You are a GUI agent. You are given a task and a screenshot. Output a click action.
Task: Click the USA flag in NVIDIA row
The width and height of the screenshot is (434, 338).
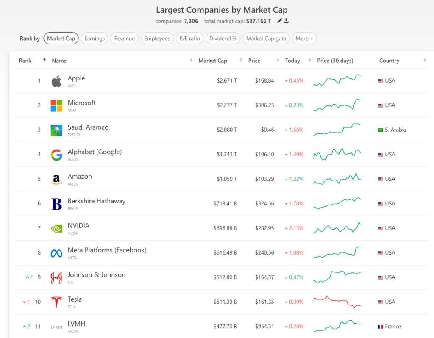[381, 228]
